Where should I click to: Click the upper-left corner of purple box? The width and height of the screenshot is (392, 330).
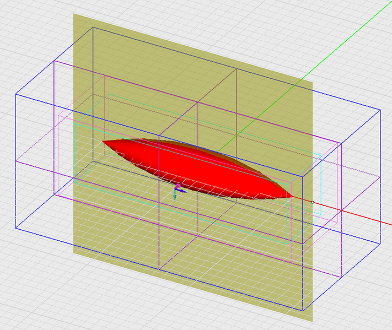click(x=54, y=61)
